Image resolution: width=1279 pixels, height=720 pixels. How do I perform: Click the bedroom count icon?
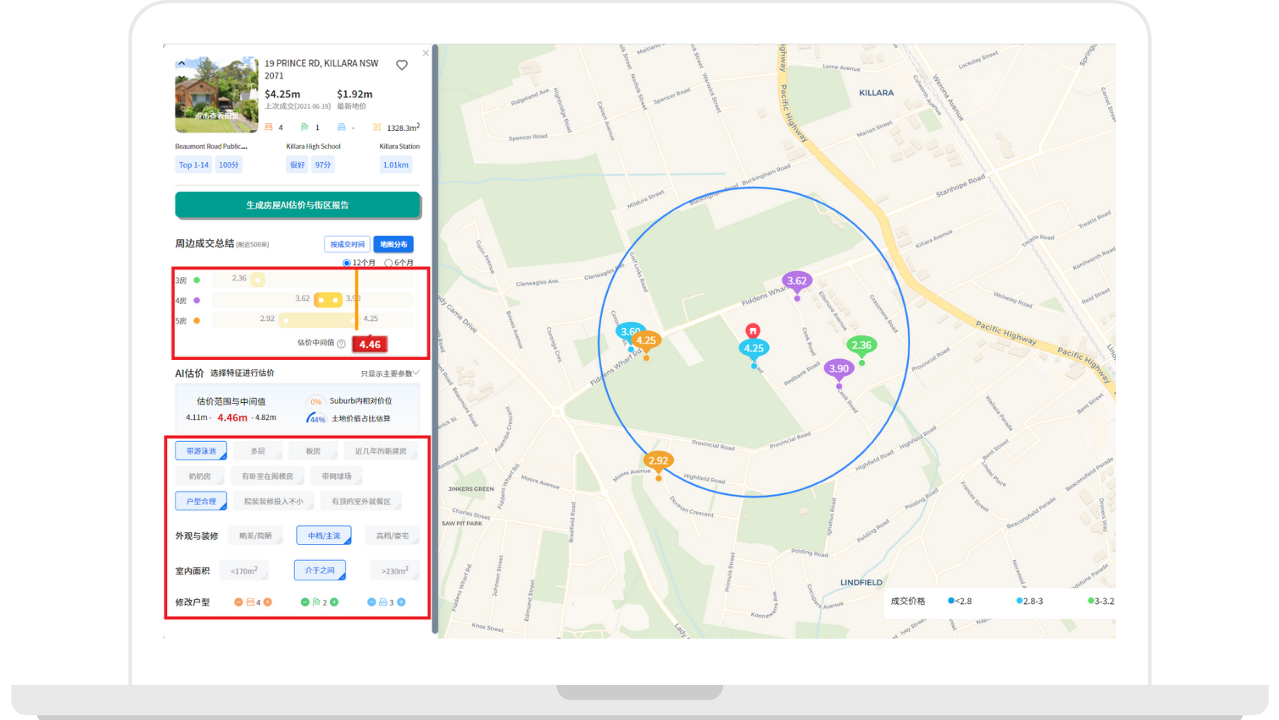[269, 127]
